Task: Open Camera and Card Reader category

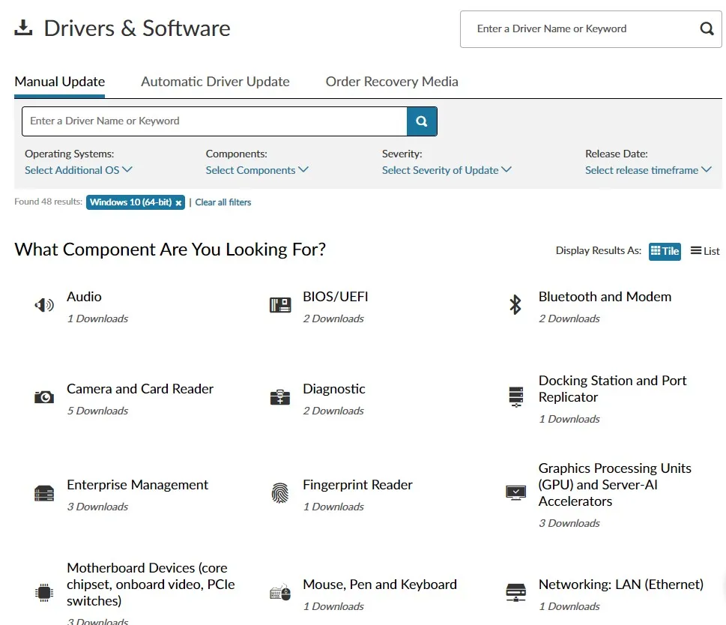Action: click(140, 389)
